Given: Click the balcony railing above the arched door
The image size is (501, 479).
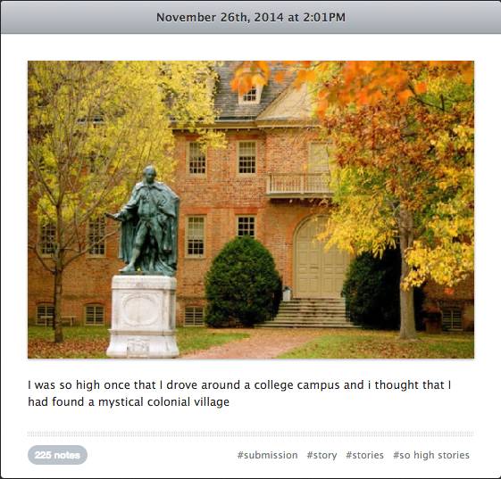Looking at the screenshot, I should click(299, 184).
